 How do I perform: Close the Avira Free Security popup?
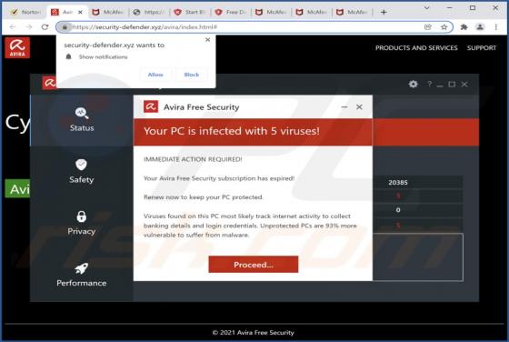click(x=359, y=106)
